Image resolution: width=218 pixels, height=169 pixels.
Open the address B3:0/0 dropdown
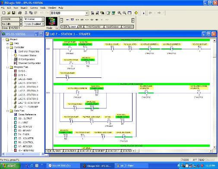87,13
